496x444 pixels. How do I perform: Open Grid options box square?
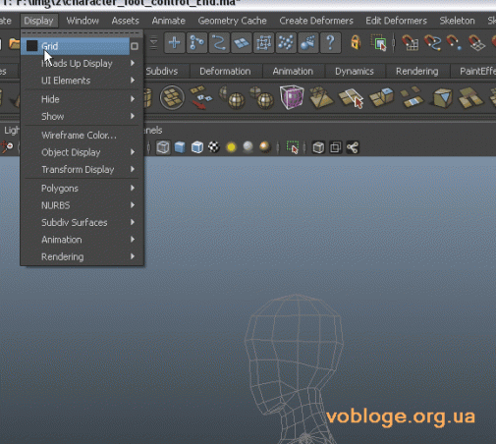pos(135,46)
